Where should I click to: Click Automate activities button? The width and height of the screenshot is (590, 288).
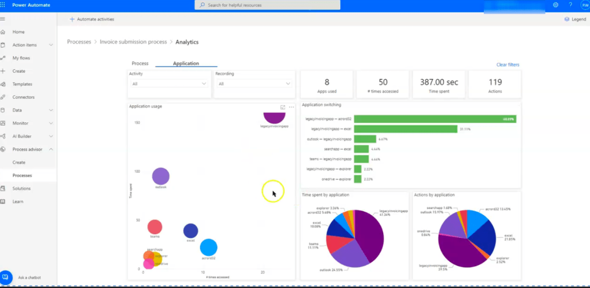coord(92,19)
